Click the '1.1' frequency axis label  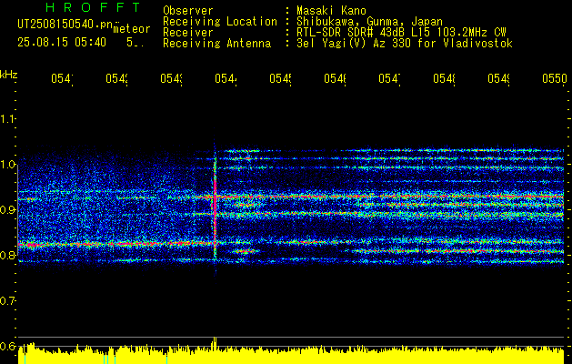coord(8,119)
